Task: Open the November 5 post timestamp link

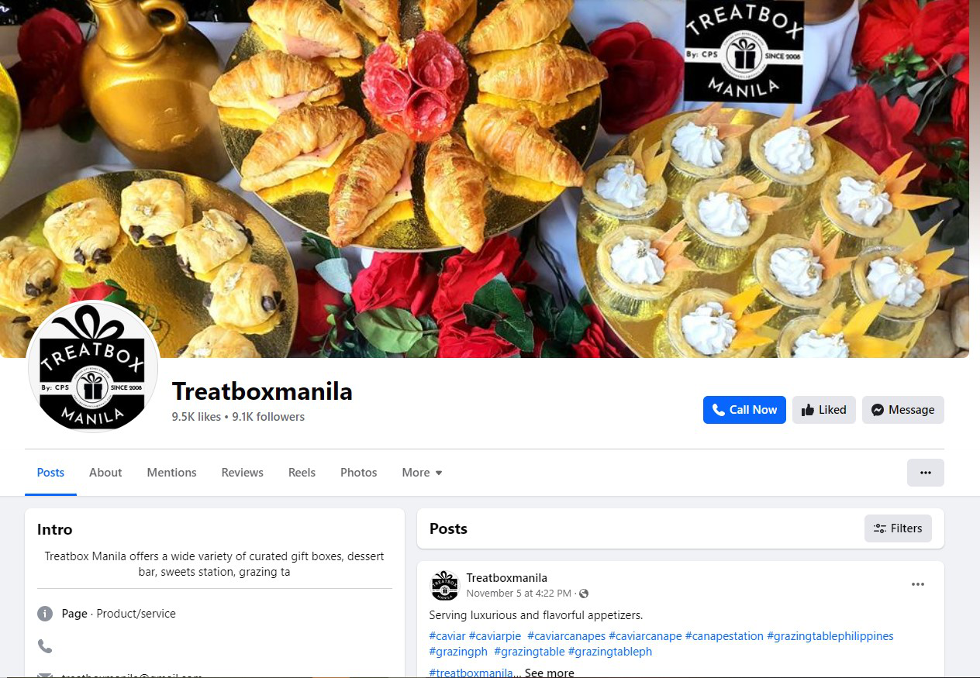Action: pyautogui.click(x=519, y=594)
